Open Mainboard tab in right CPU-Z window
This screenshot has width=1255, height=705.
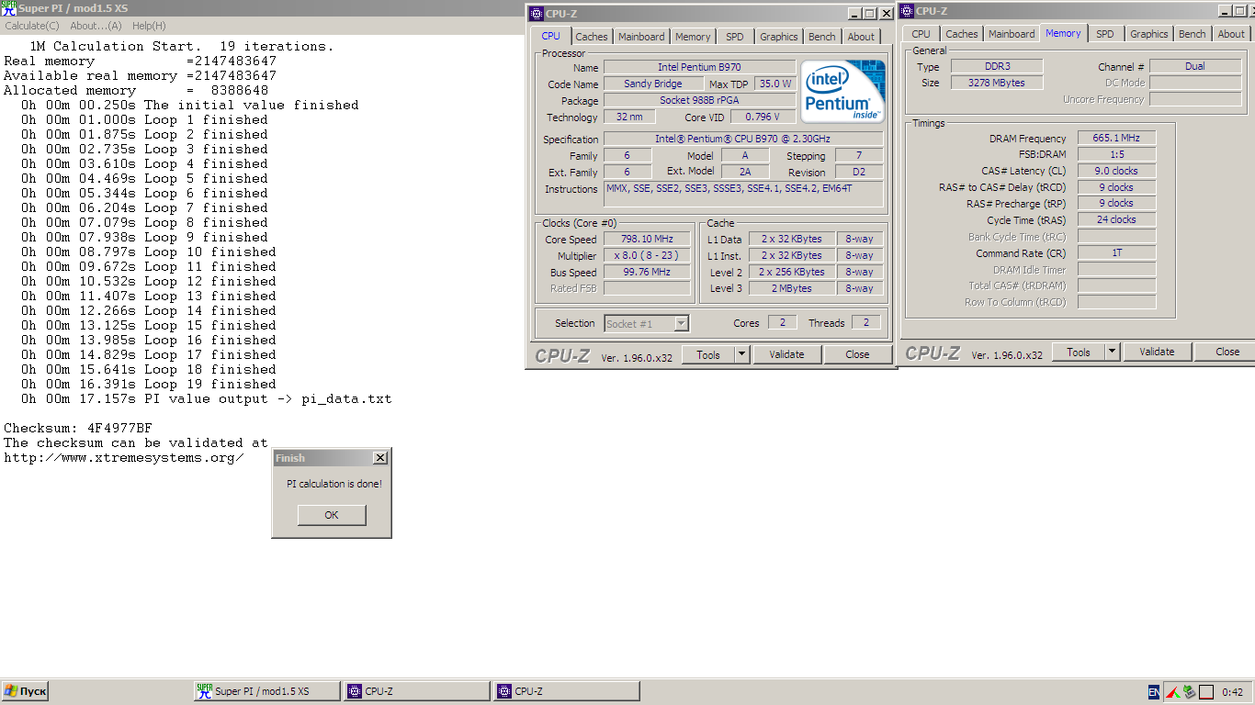point(1012,34)
